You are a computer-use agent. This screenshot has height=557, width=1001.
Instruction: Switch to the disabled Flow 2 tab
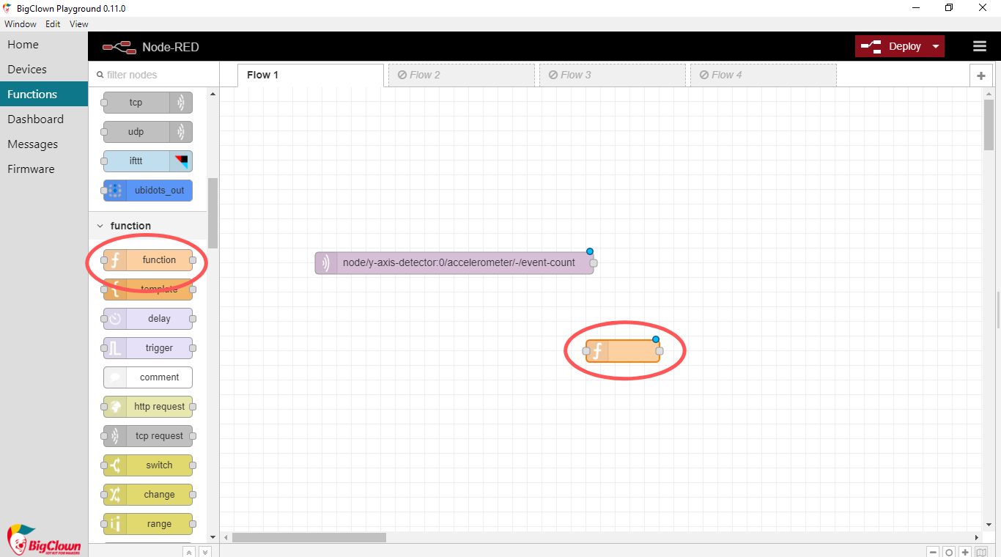click(462, 75)
